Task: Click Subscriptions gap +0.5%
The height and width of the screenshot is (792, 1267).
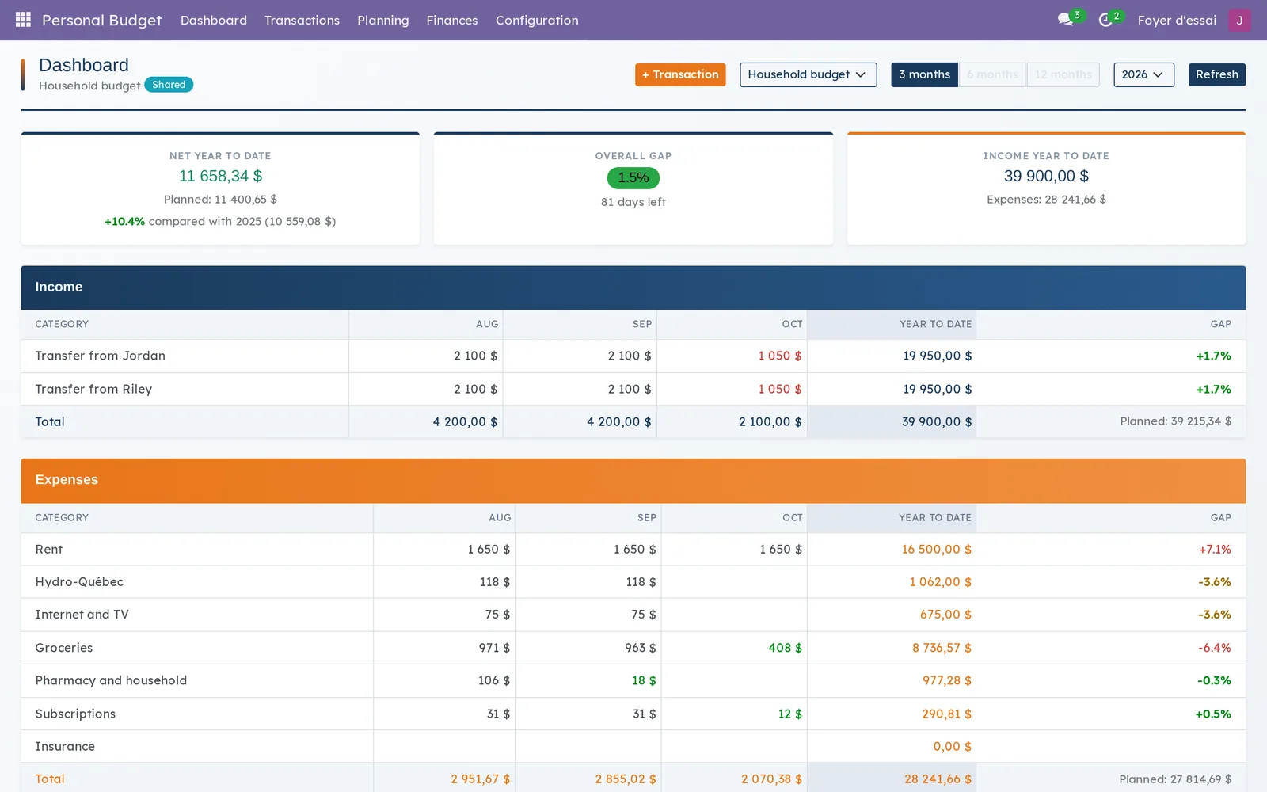Action: [x=1213, y=714]
